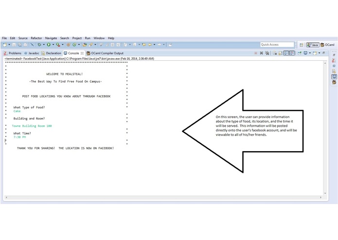Image resolution: width=338 pixels, height=240 pixels.
Task: Close the Console tab
Action: [82, 53]
